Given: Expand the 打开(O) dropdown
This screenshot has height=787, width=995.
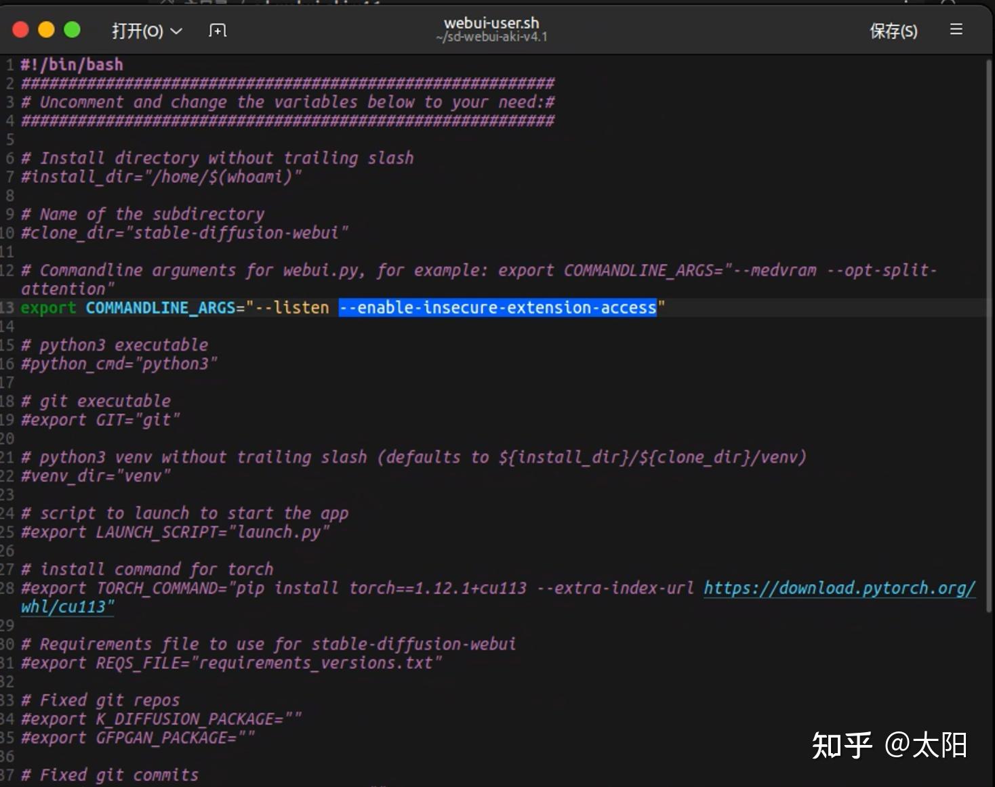Looking at the screenshot, I should [146, 31].
